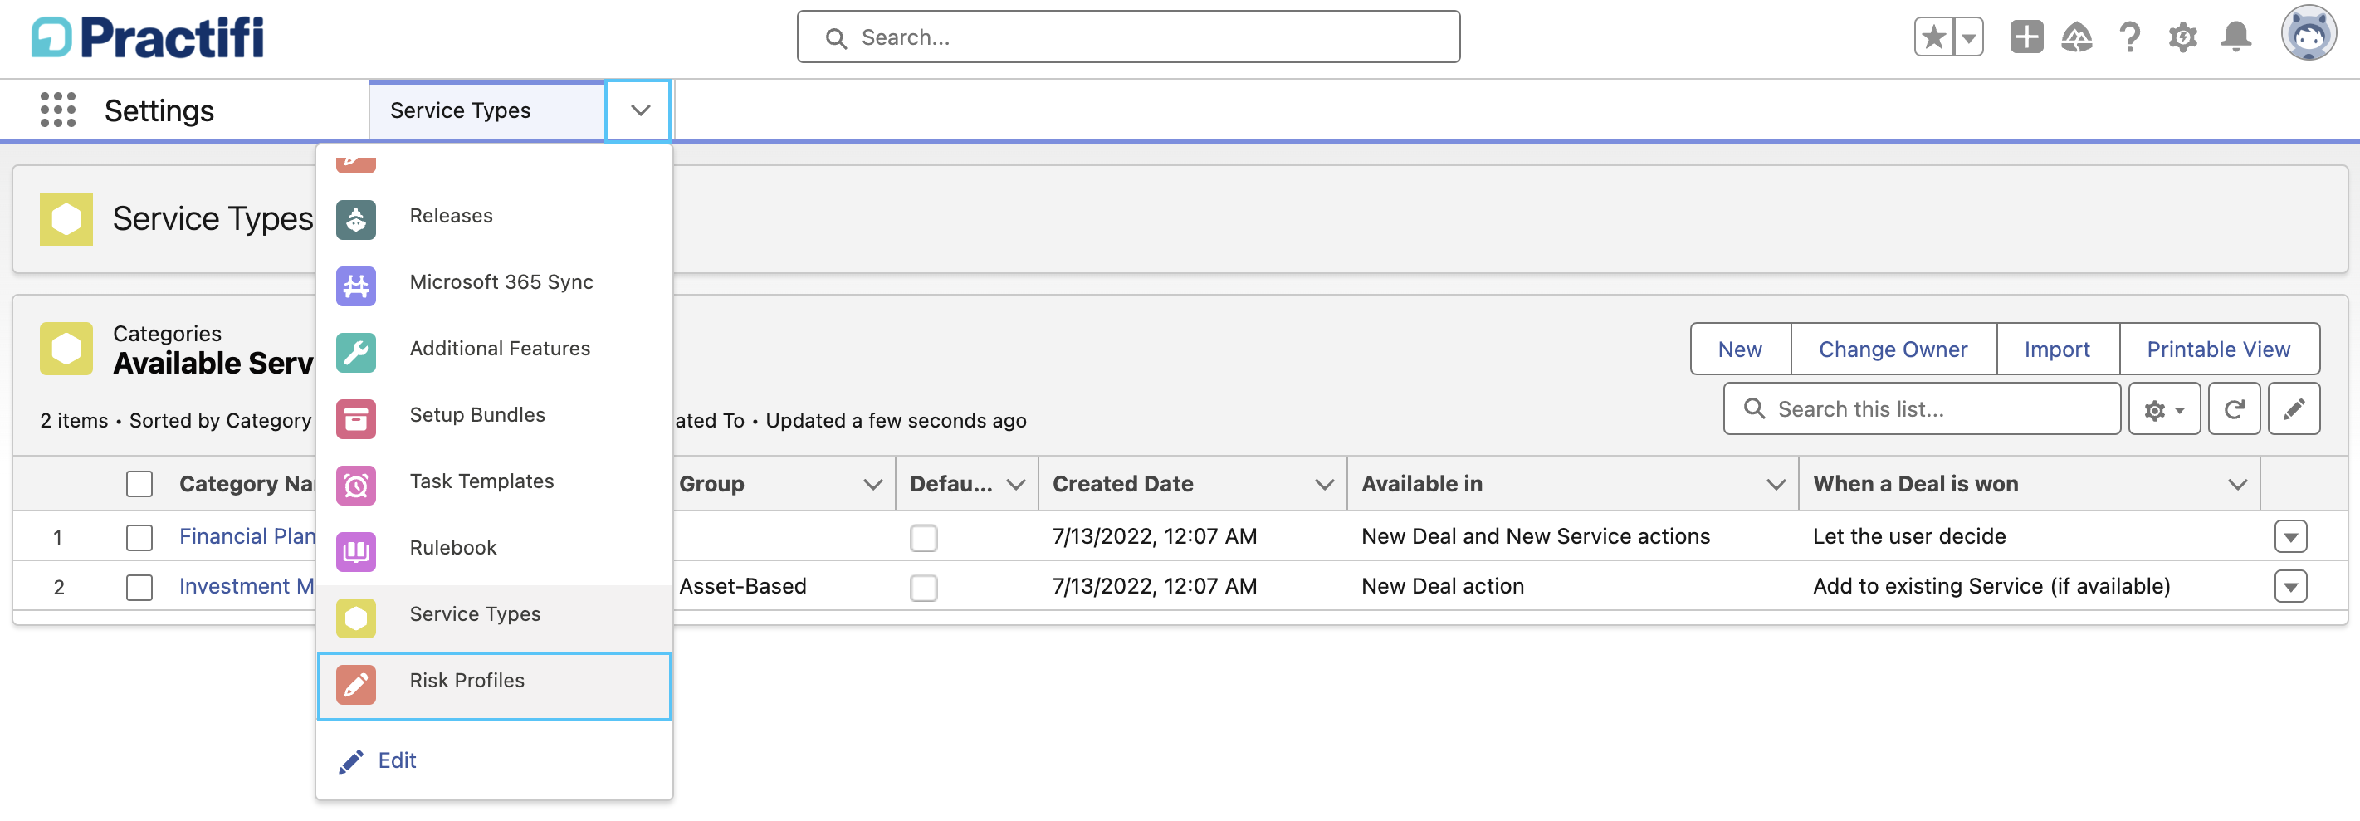Focus the Search this list field
The image size is (2360, 821).
click(1921, 408)
